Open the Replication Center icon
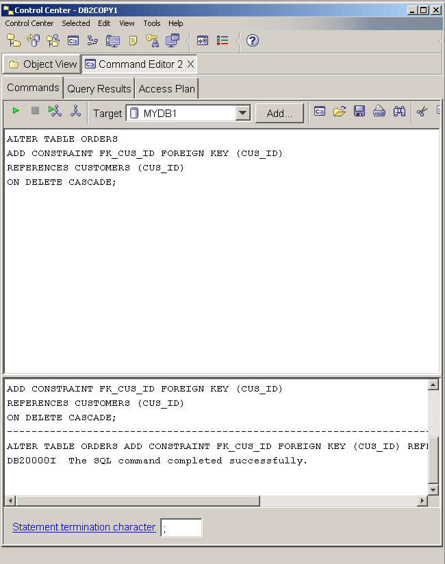Screen dimensions: 445x564 [34, 40]
